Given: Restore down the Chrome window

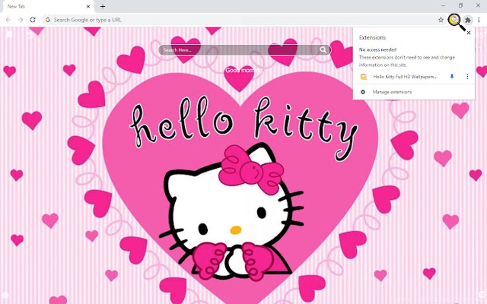Looking at the screenshot, I should [461, 6].
